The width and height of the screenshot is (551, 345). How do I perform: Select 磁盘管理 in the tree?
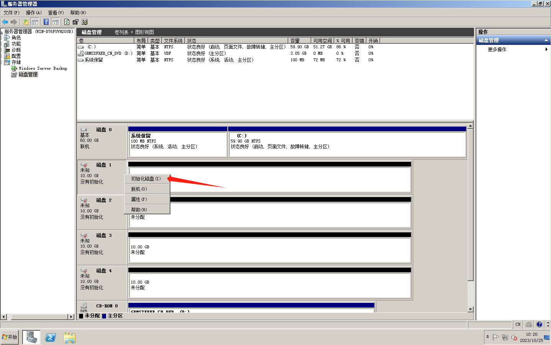click(28, 74)
